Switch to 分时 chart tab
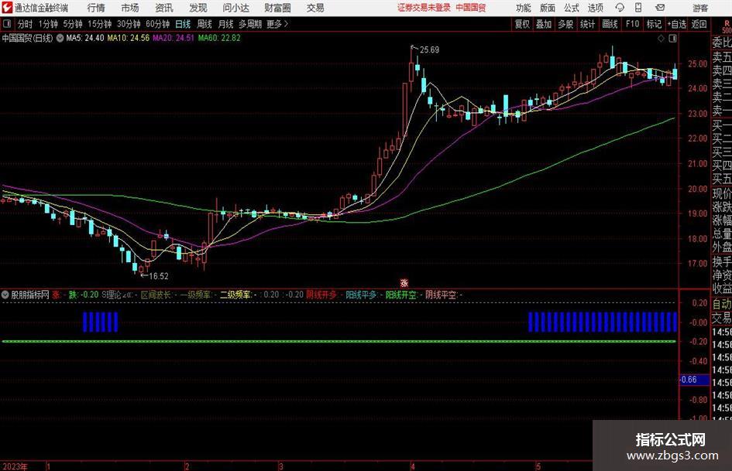 25,24
